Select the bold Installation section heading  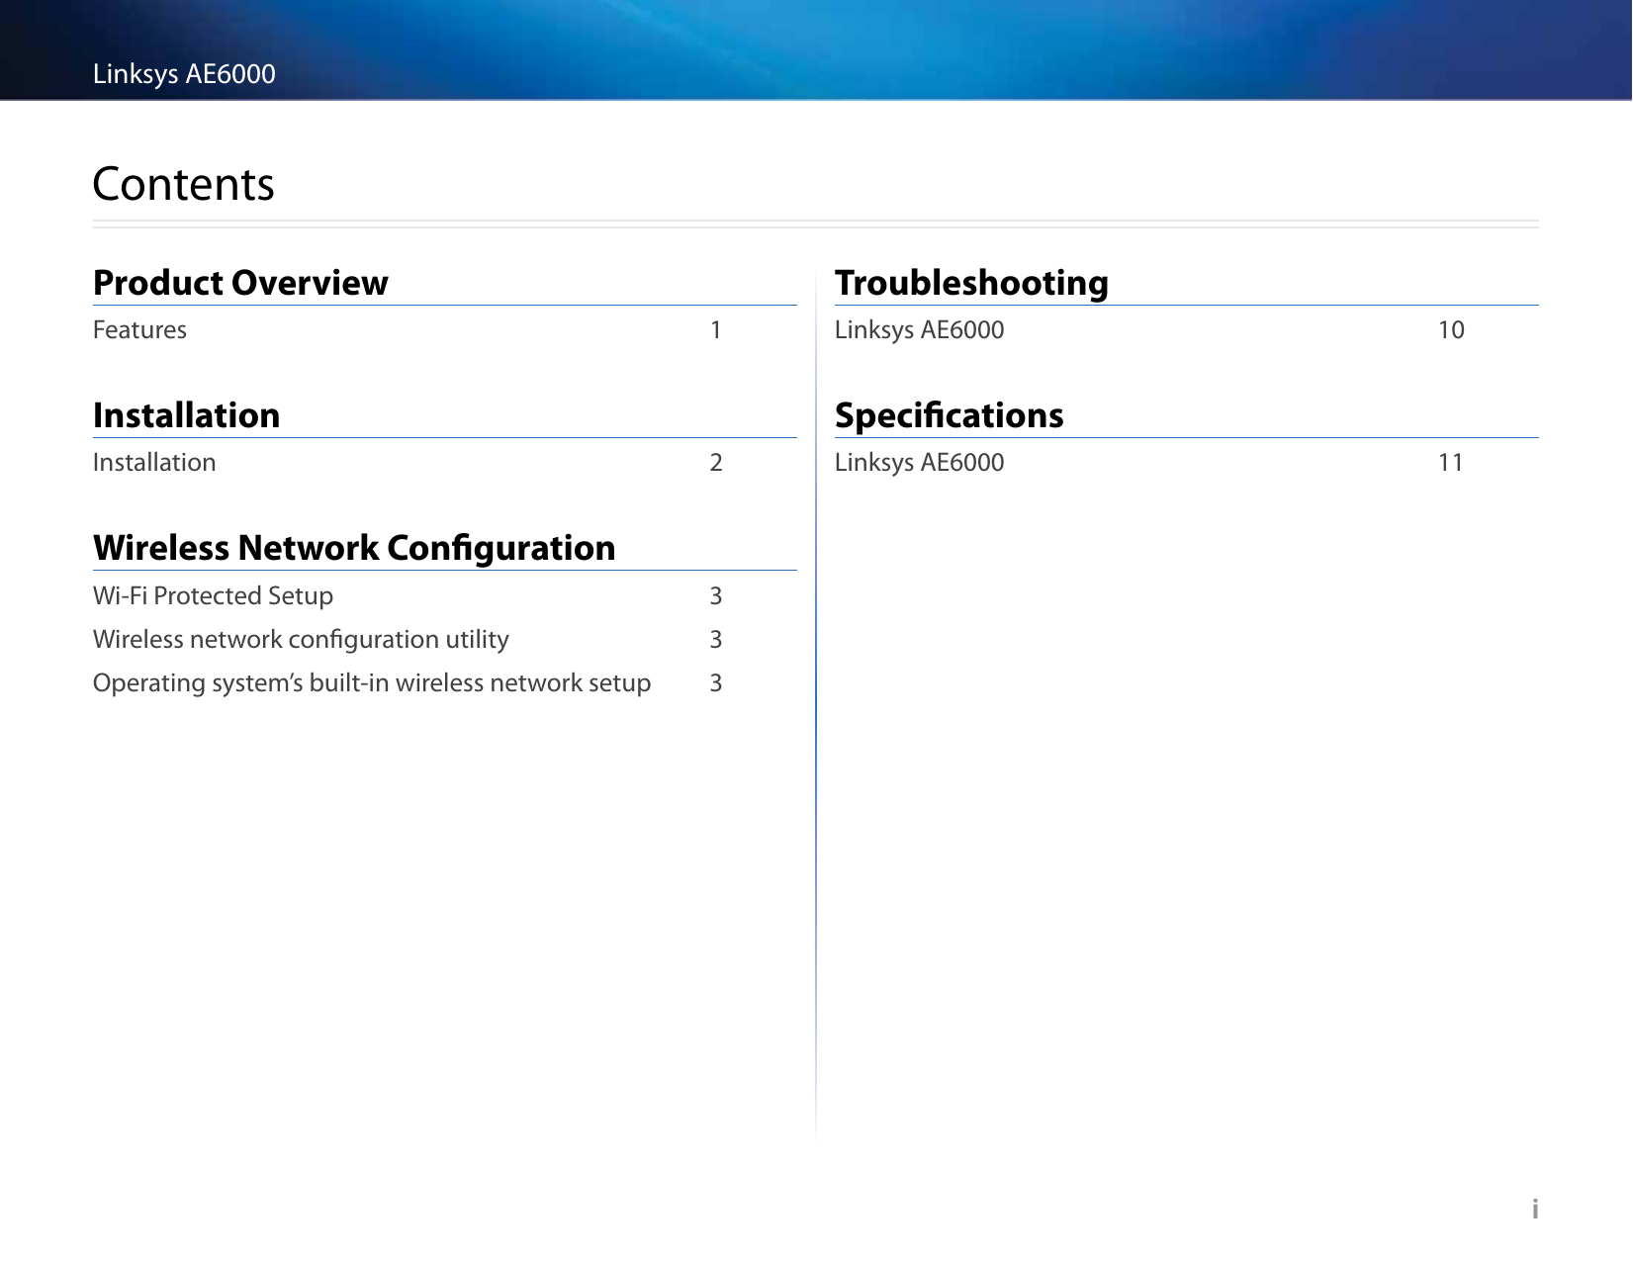[x=186, y=415]
